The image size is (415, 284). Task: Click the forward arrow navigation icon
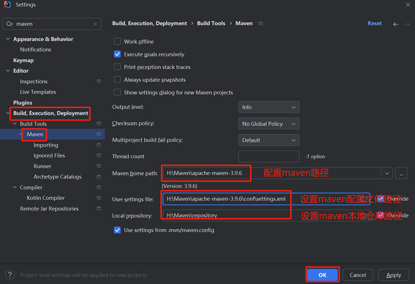pyautogui.click(x=407, y=24)
